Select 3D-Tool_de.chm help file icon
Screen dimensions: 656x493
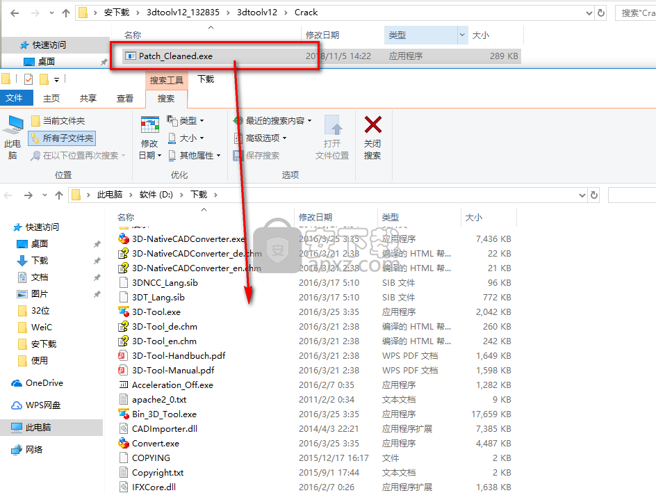(x=124, y=326)
